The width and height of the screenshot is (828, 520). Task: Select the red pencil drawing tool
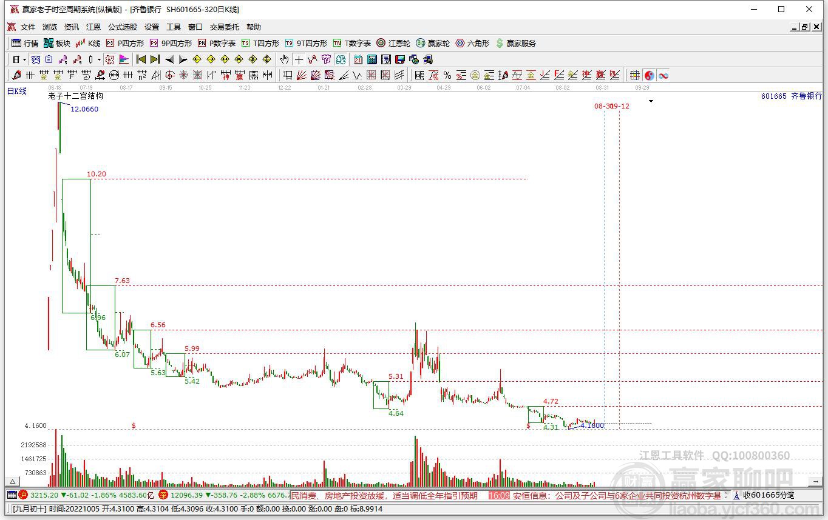(16, 75)
